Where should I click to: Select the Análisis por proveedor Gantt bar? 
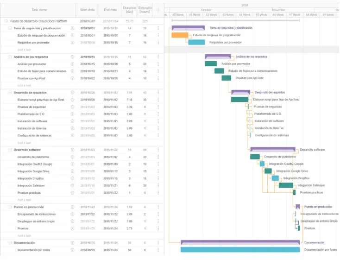point(211,63)
